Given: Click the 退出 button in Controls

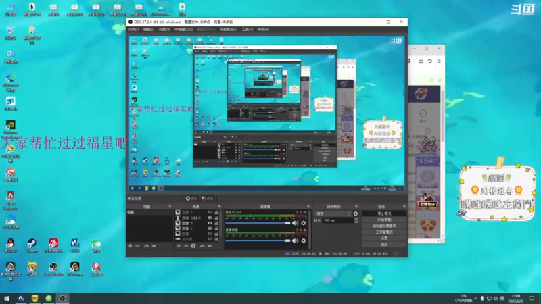Looking at the screenshot, I should click(384, 245).
